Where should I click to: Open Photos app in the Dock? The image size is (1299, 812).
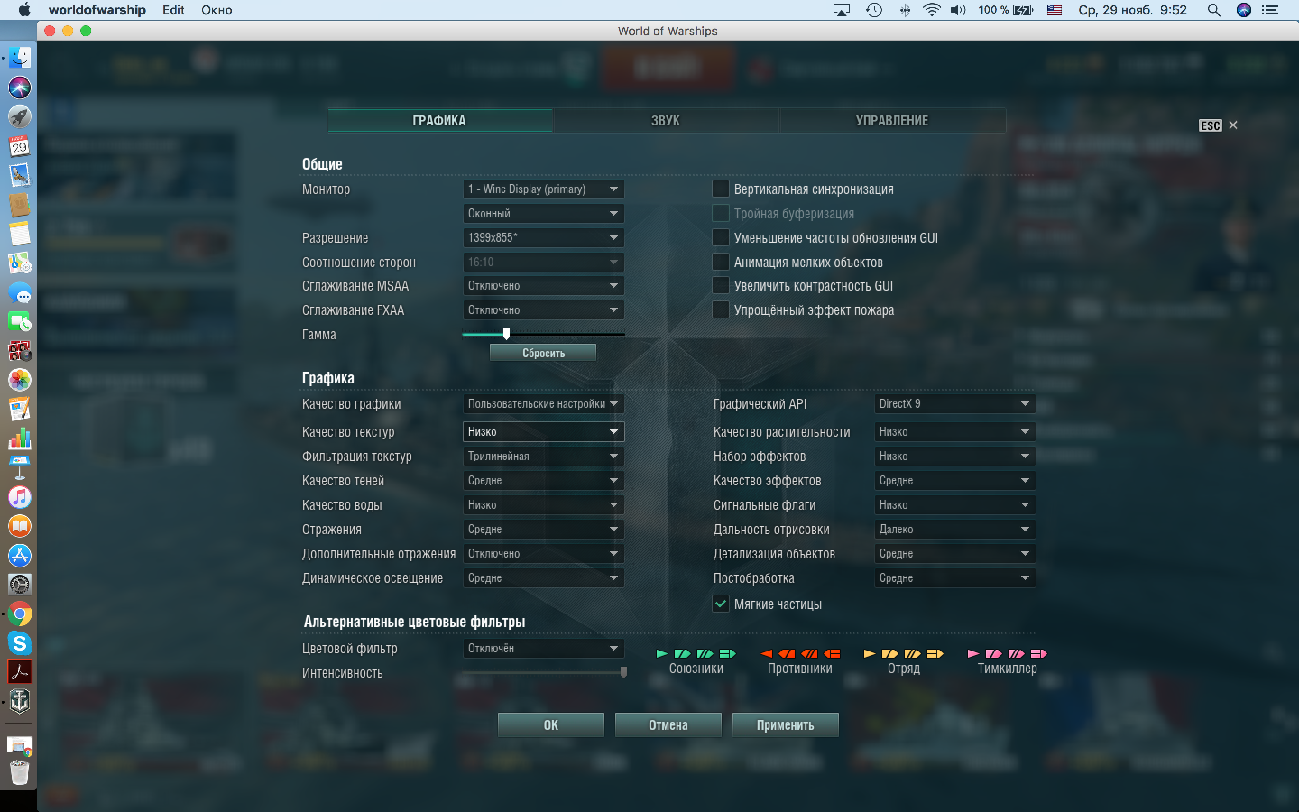[20, 380]
